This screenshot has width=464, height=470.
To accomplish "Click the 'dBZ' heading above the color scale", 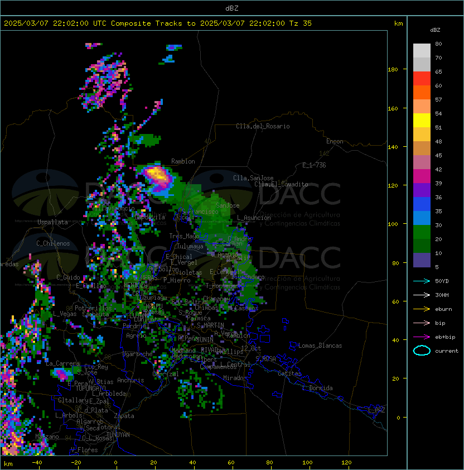I will 435,30.
